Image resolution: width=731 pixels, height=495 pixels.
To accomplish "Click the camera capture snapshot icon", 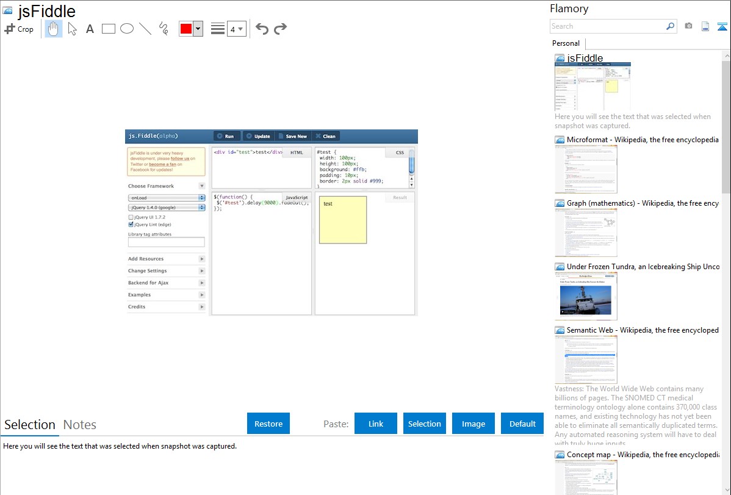I will coord(688,26).
